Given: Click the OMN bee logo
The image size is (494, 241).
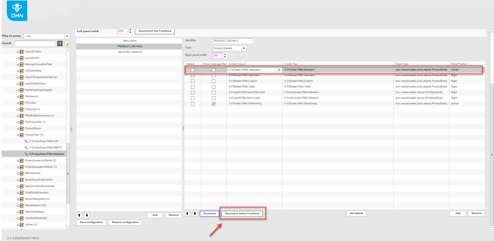Looking at the screenshot, I should tap(17, 11).
